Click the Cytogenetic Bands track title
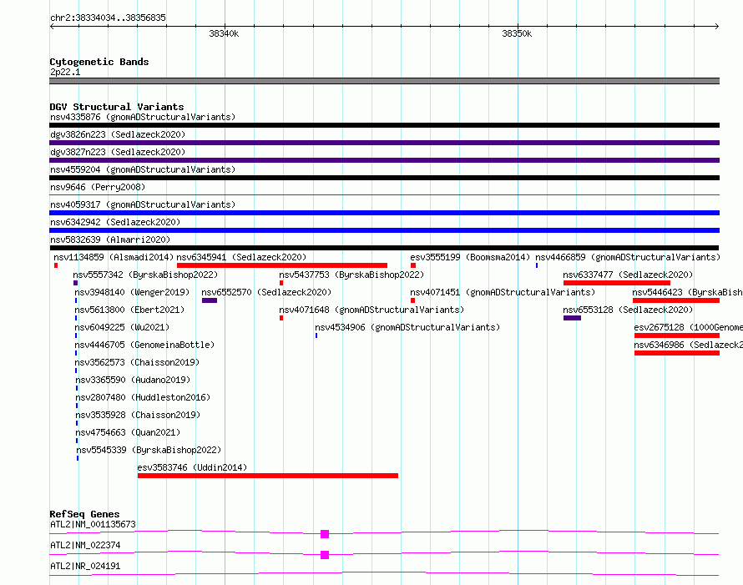Screen dimensions: 743x585 coord(99,62)
